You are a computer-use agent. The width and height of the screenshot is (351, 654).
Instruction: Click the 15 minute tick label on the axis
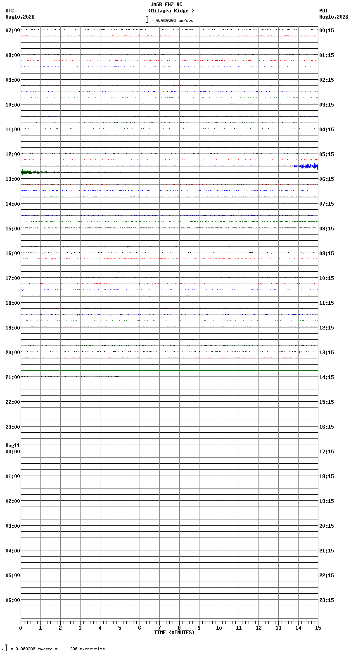(x=318, y=628)
